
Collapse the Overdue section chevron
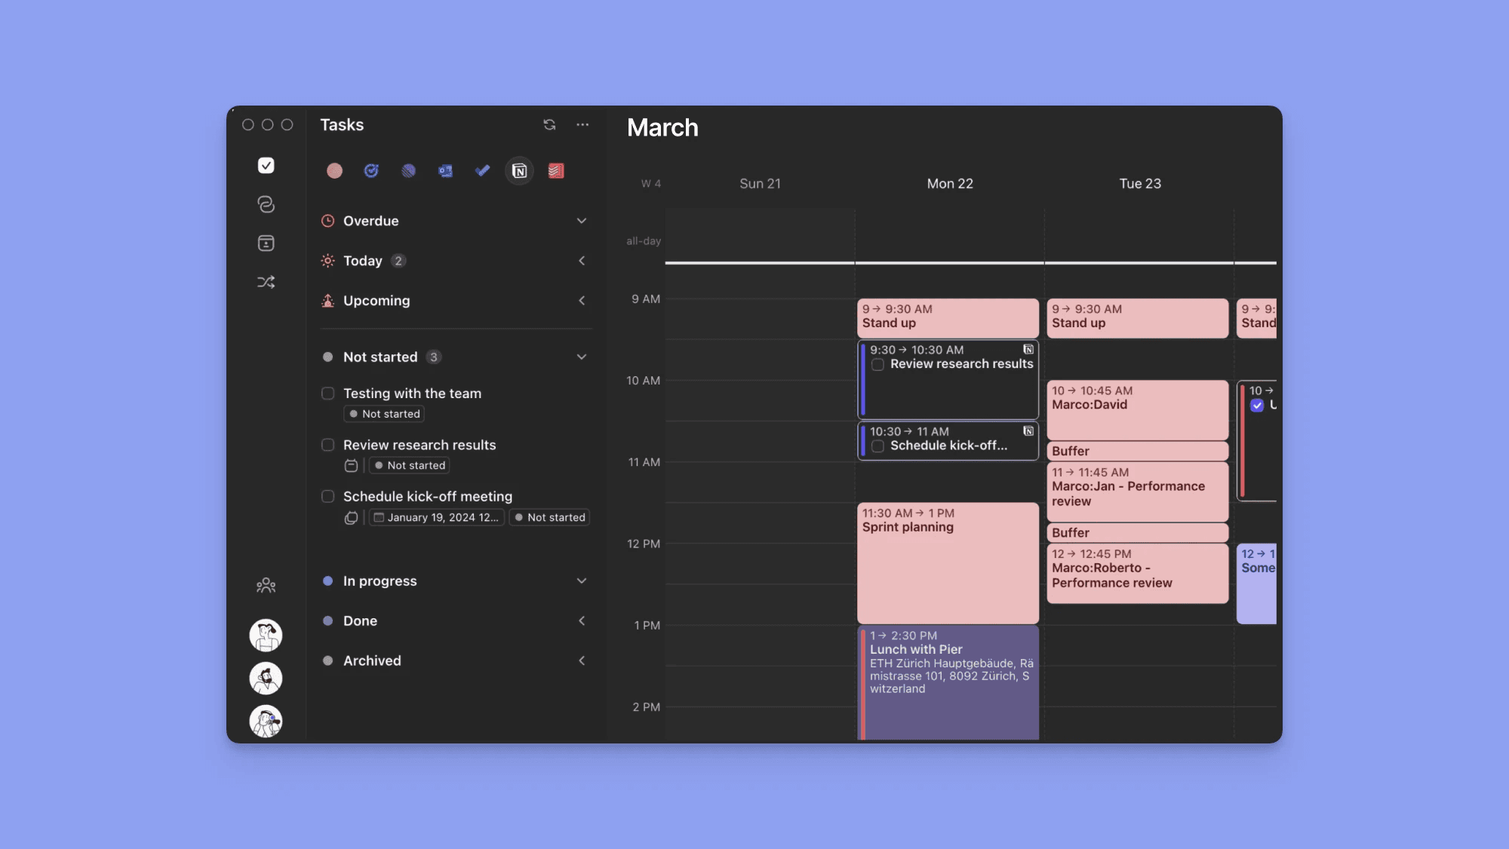click(x=582, y=221)
